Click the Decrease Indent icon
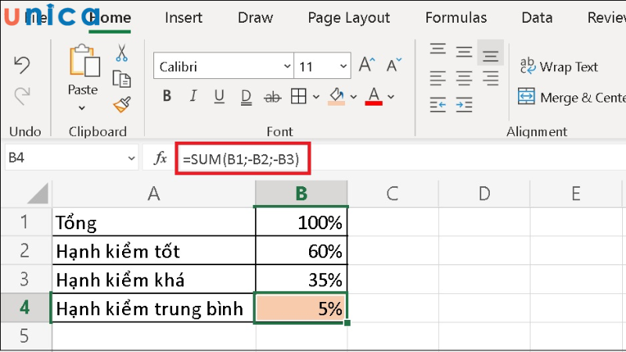The width and height of the screenshot is (626, 352). [x=437, y=104]
